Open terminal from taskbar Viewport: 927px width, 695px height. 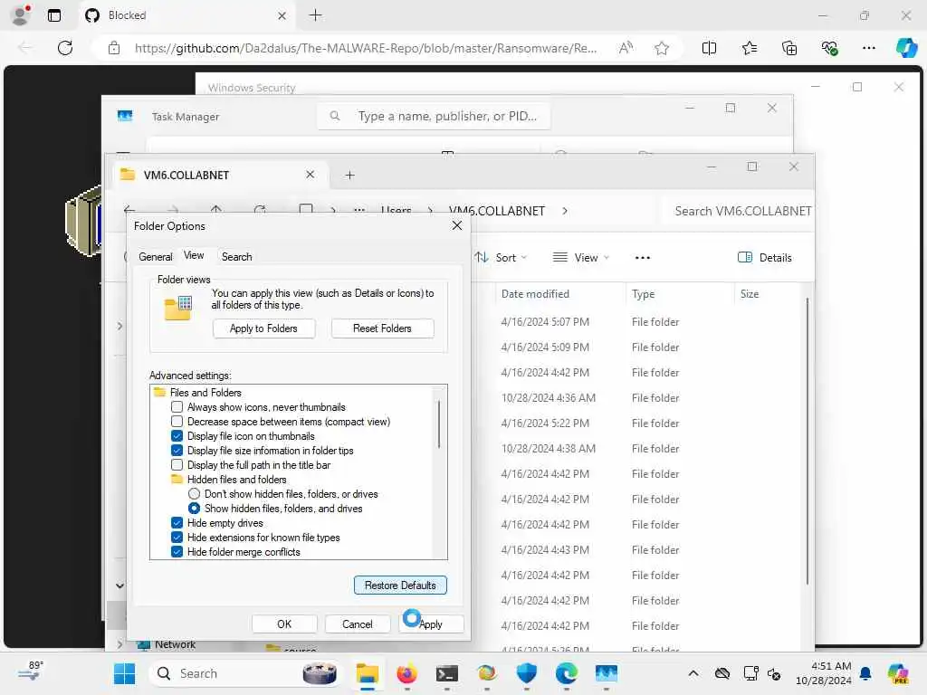(x=447, y=673)
